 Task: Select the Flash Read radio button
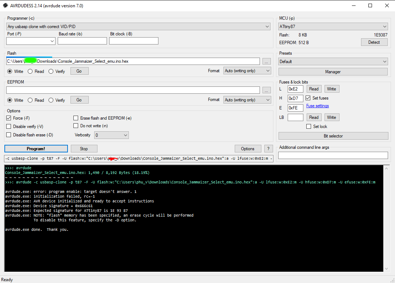(30, 71)
